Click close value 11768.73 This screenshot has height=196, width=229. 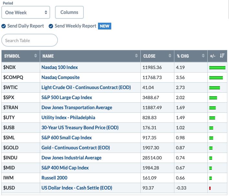click(x=152, y=77)
